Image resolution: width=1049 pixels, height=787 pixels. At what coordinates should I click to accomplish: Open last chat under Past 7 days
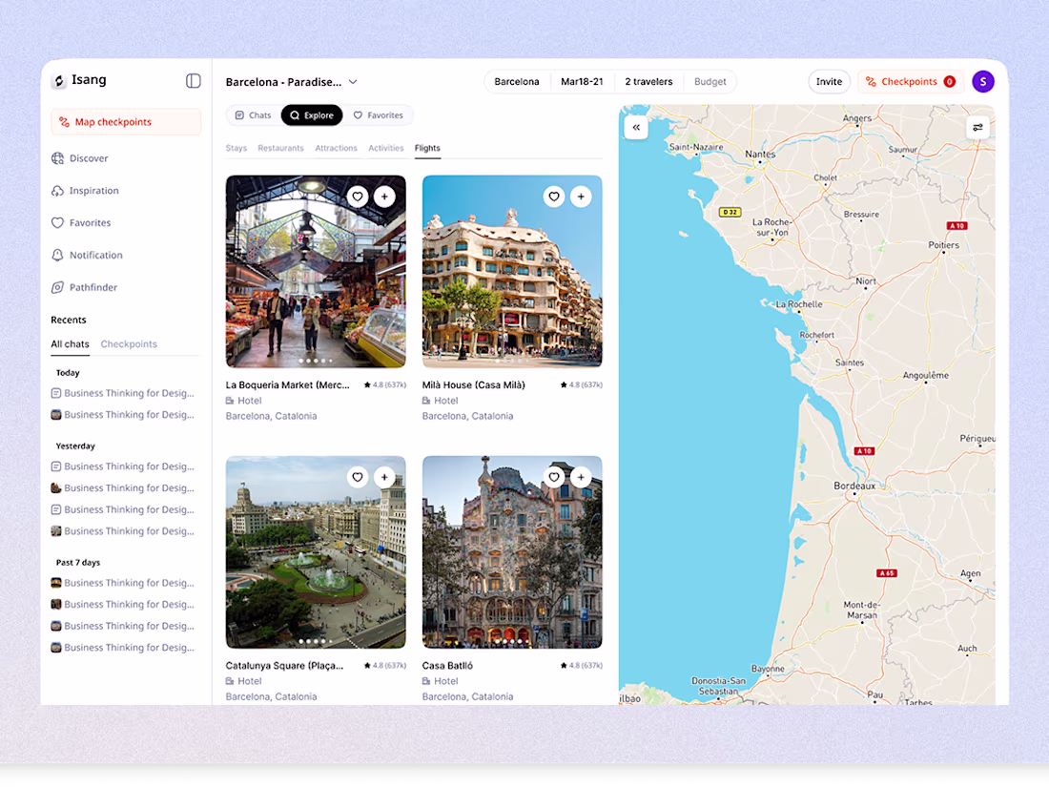tap(123, 648)
